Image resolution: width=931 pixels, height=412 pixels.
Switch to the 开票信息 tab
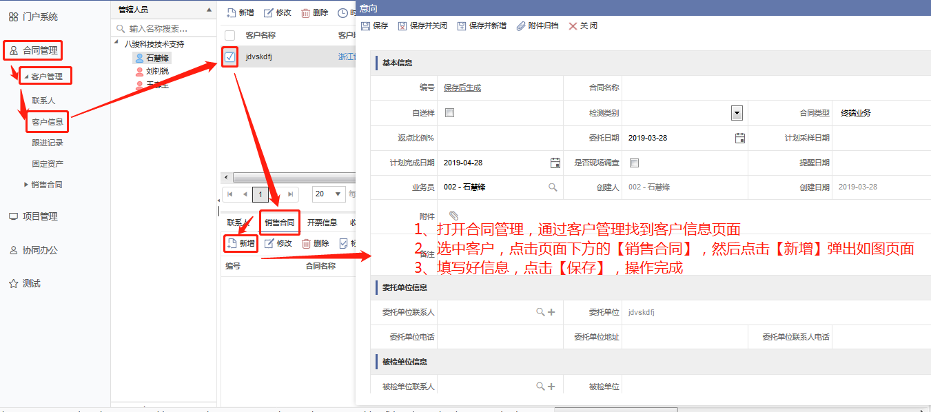pyautogui.click(x=322, y=223)
